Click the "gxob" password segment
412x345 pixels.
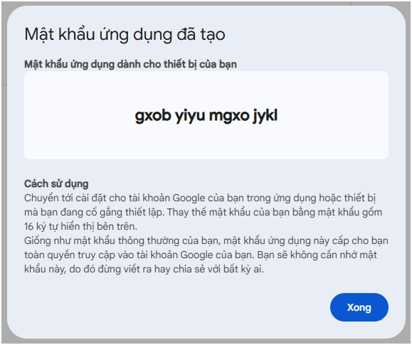pyautogui.click(x=153, y=116)
